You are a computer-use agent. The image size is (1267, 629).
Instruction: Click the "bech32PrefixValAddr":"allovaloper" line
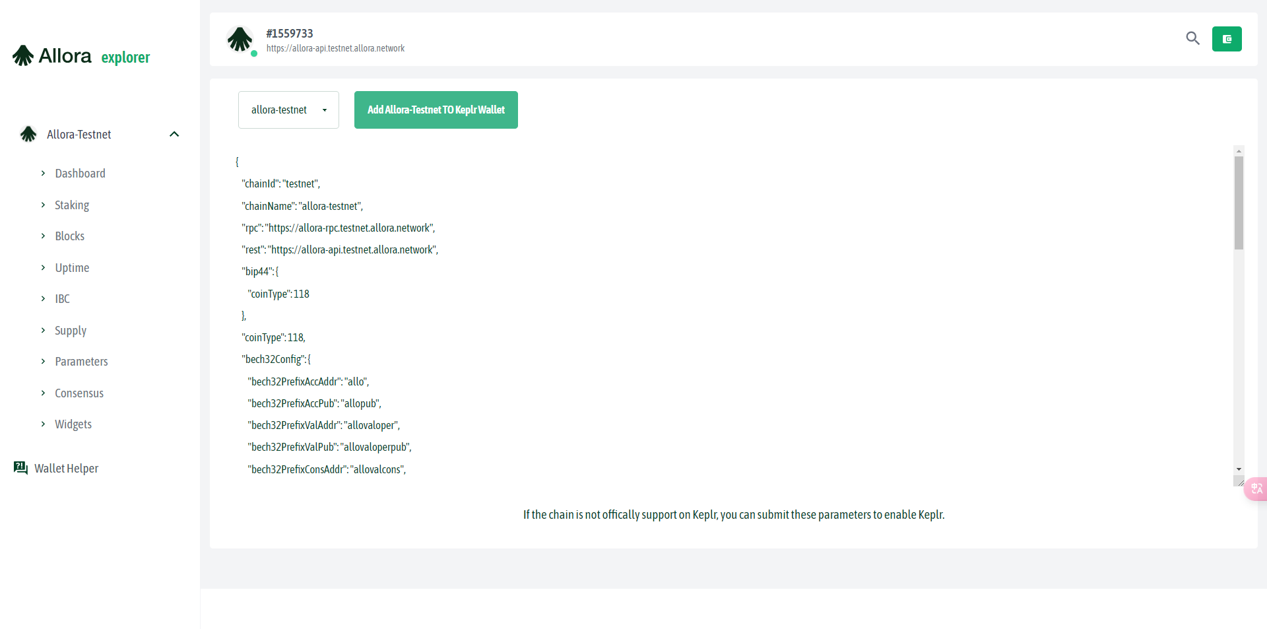tap(323, 425)
